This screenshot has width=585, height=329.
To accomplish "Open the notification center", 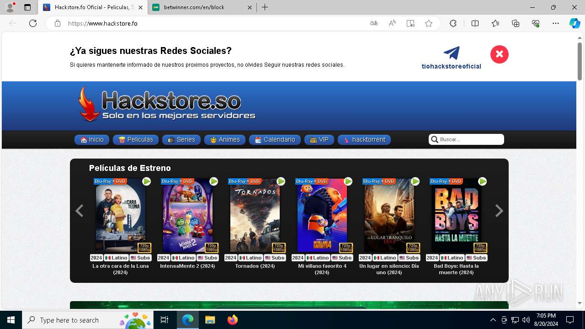I will [570, 320].
